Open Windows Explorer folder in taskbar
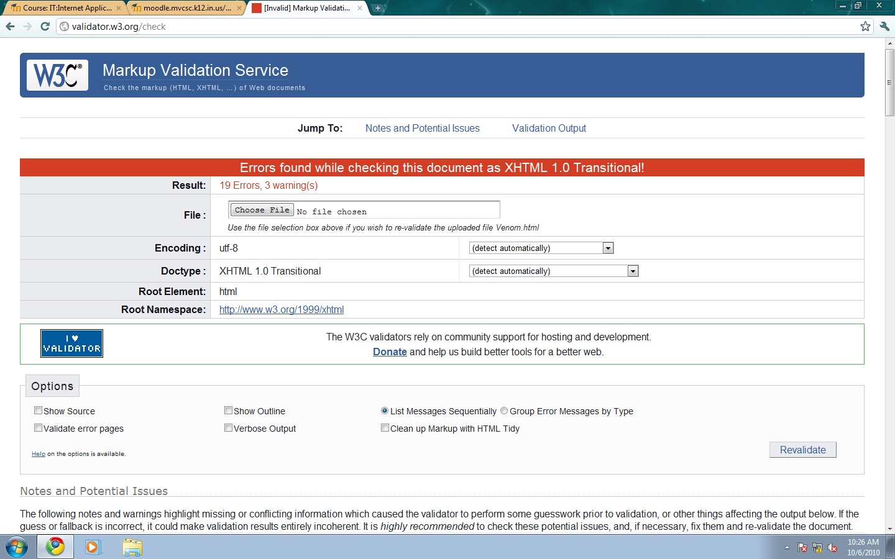This screenshot has width=895, height=559. click(132, 547)
